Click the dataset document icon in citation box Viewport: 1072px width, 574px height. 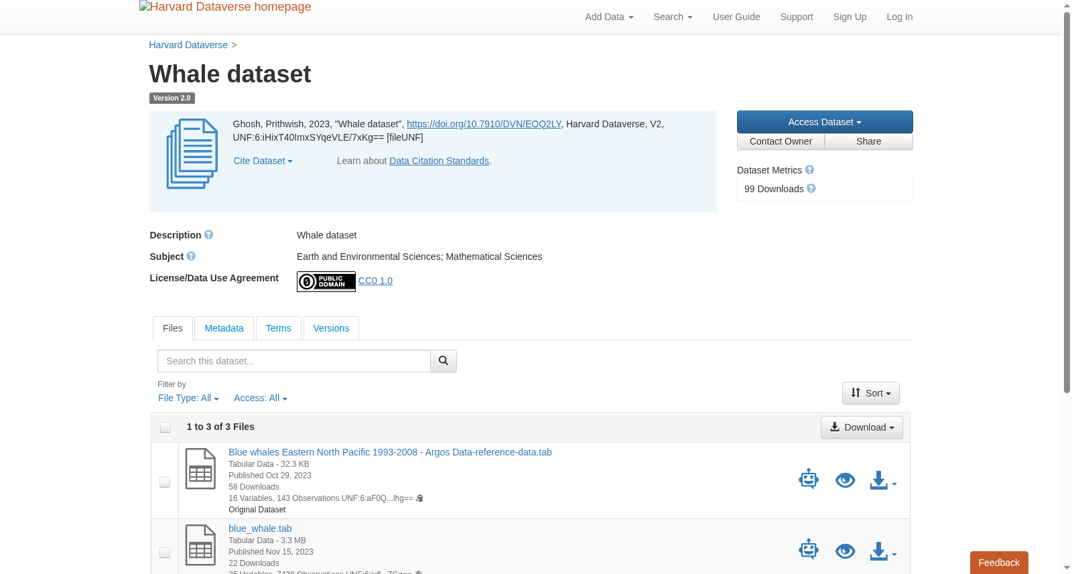point(192,154)
